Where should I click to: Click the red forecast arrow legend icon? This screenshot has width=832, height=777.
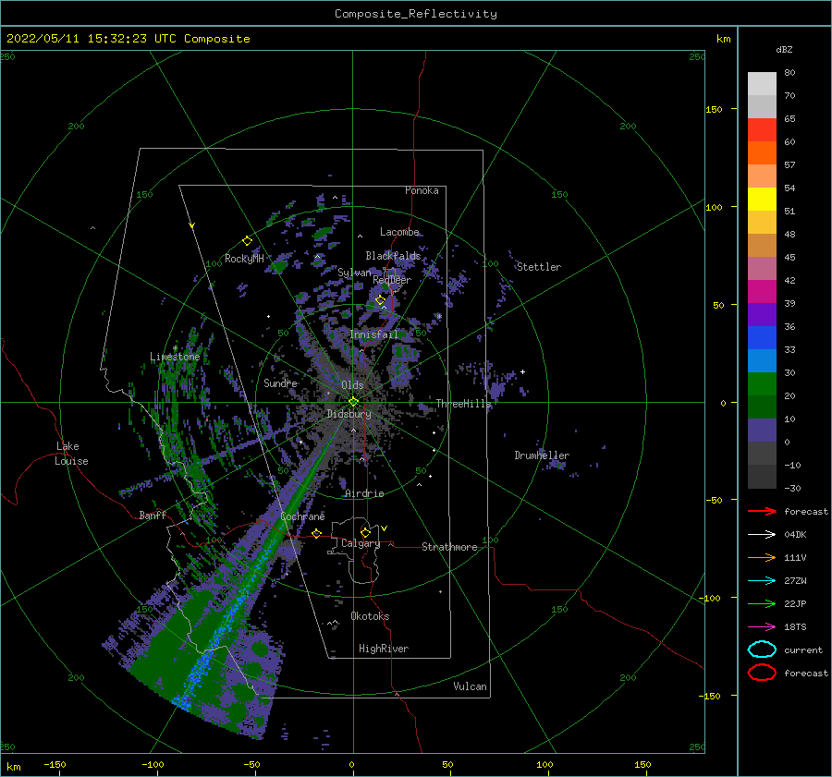click(x=762, y=511)
